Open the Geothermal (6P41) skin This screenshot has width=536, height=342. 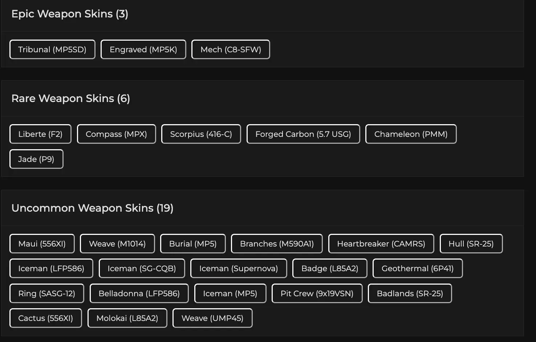[x=417, y=268]
